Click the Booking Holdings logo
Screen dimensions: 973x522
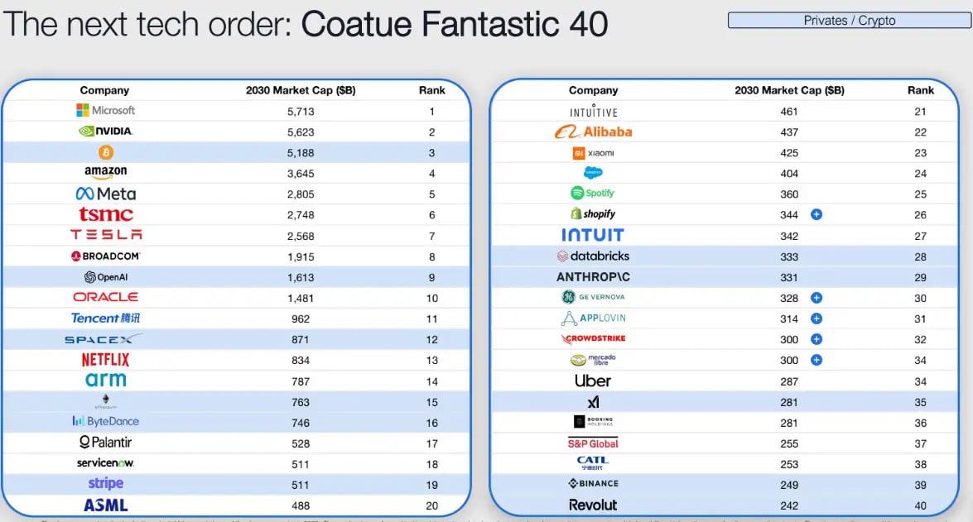coord(593,422)
